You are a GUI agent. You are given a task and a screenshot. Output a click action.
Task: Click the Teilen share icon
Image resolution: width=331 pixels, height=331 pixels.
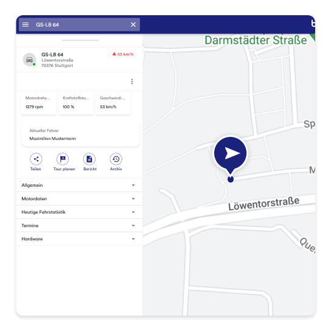pos(36,159)
